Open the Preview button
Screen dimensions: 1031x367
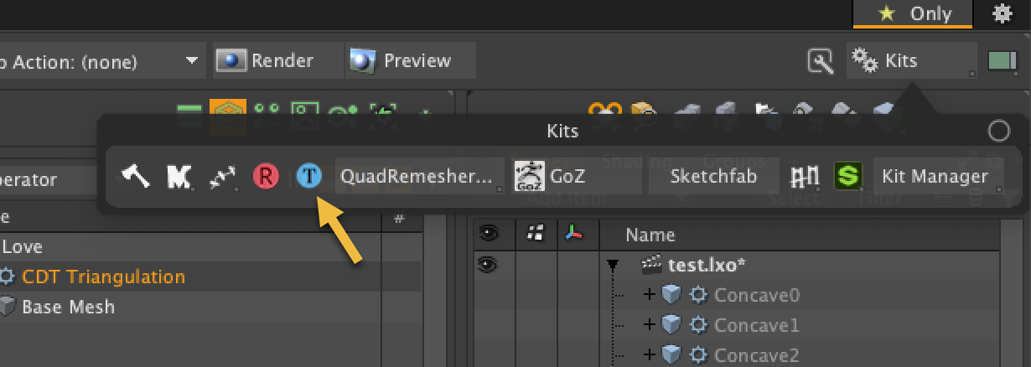click(x=411, y=60)
